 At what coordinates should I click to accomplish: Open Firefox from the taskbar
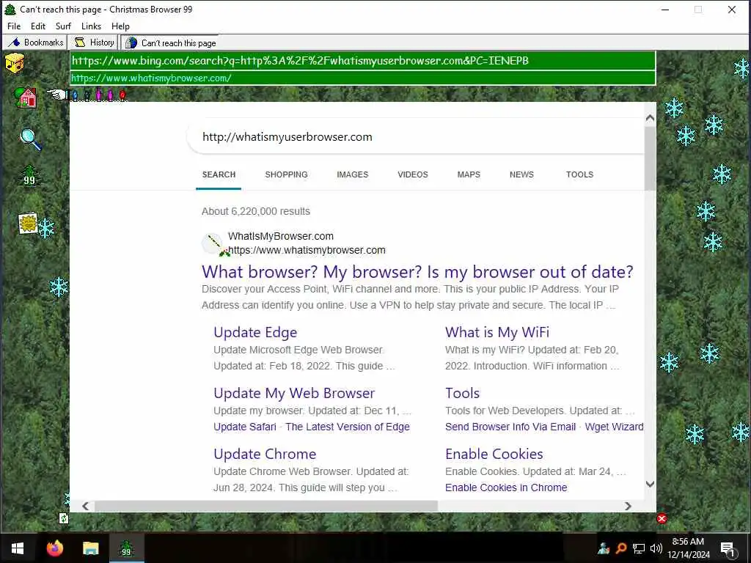(54, 548)
